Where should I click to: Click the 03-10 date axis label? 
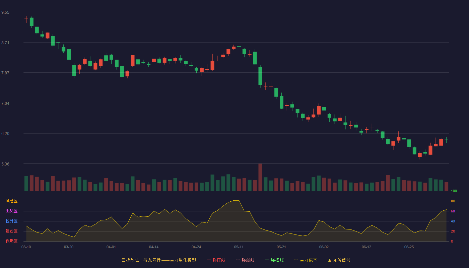pyautogui.click(x=26, y=247)
